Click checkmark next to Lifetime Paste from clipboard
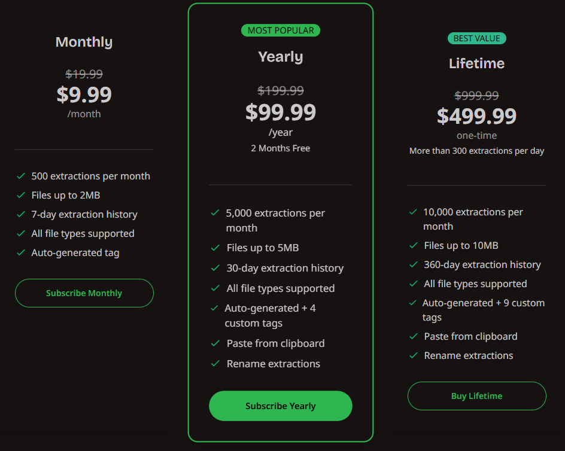The height and width of the screenshot is (451, 565). pos(413,337)
